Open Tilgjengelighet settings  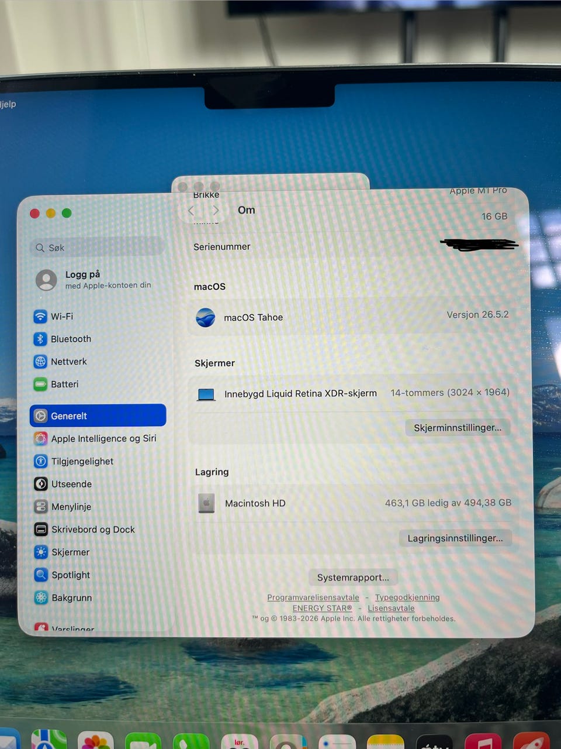pos(74,461)
